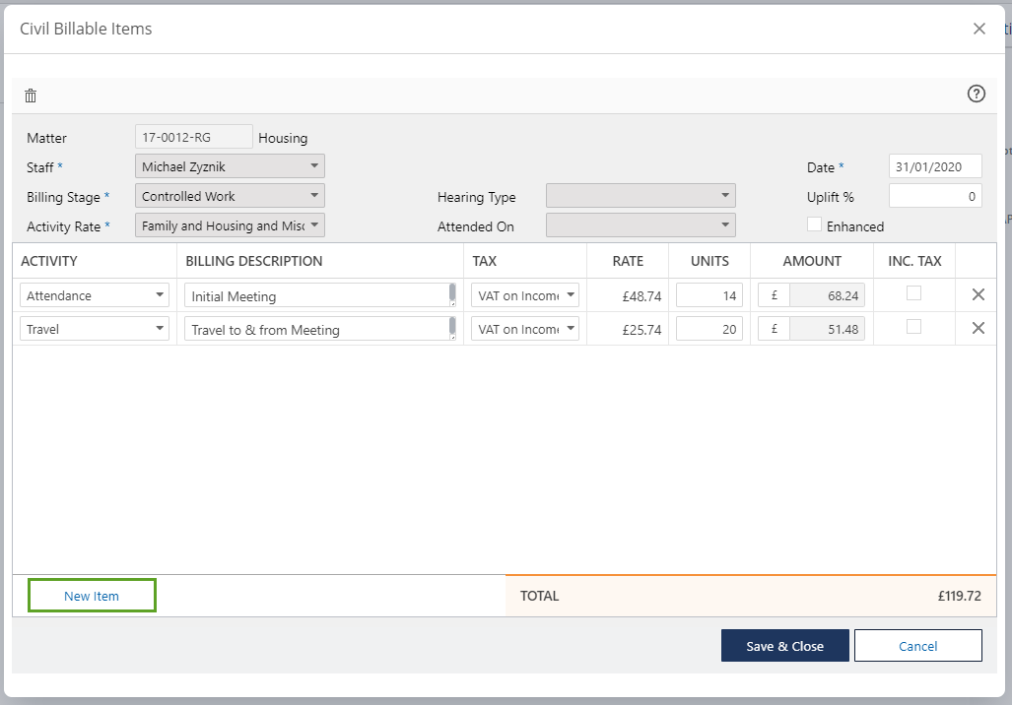Change the Attendance activity dropdown

(95, 295)
